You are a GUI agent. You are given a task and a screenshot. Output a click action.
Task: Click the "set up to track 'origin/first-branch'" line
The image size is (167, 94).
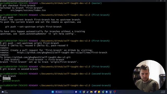coord(39,62)
